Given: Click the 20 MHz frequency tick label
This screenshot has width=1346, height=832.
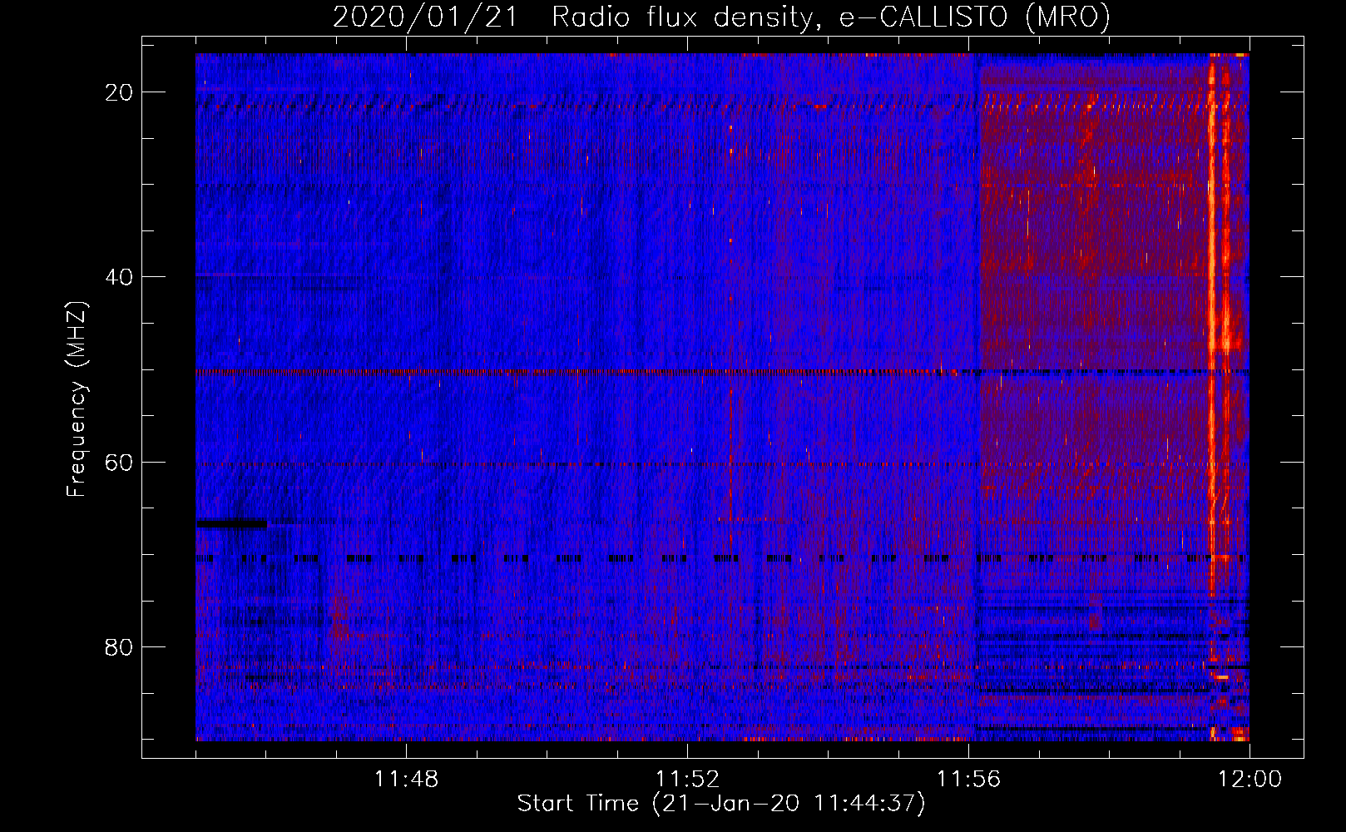Looking at the screenshot, I should tap(120, 92).
